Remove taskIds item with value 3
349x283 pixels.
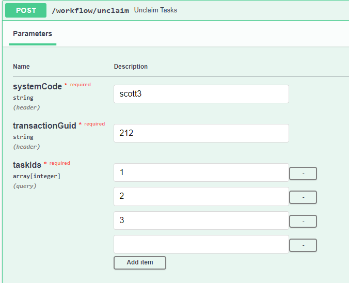click(x=303, y=222)
